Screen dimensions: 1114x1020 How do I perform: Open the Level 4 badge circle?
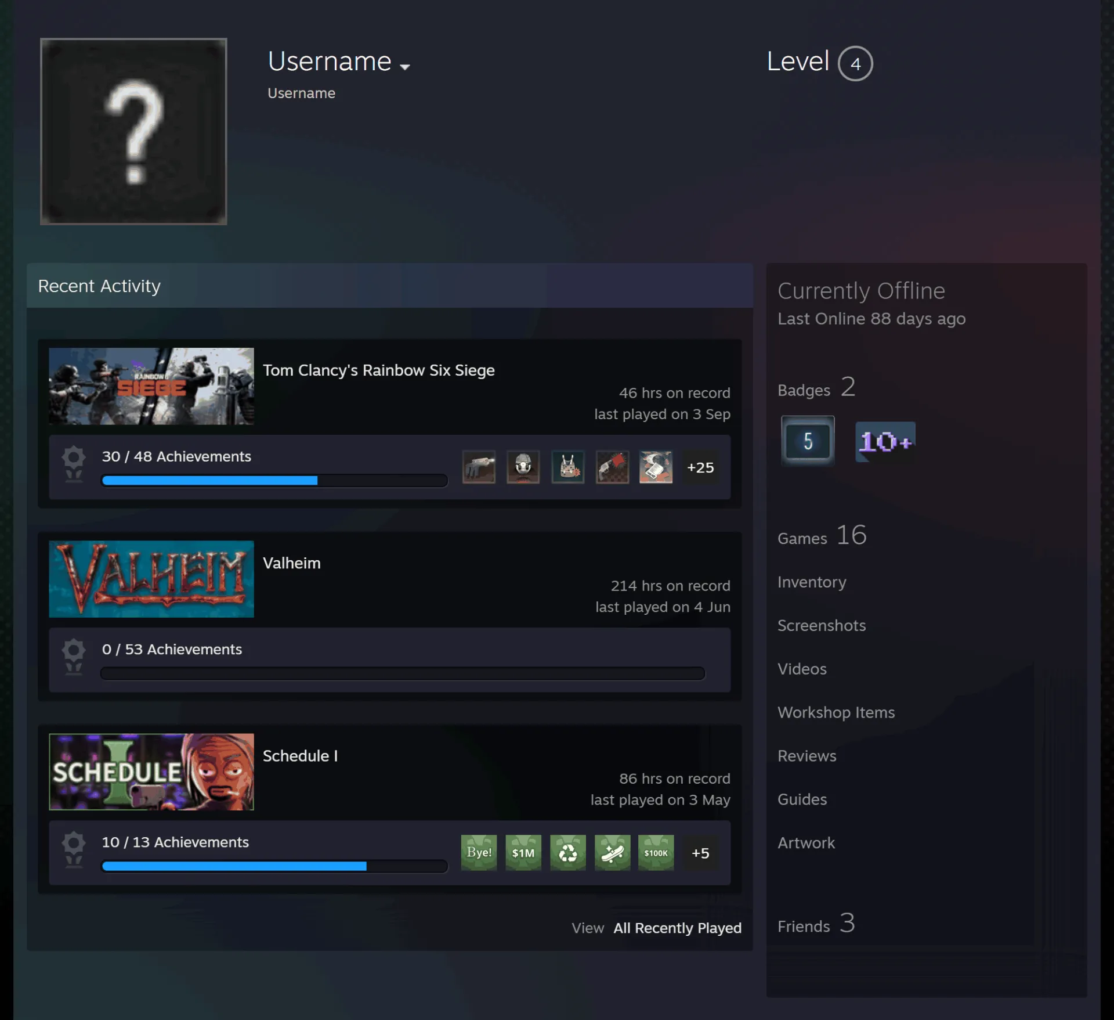pyautogui.click(x=855, y=63)
